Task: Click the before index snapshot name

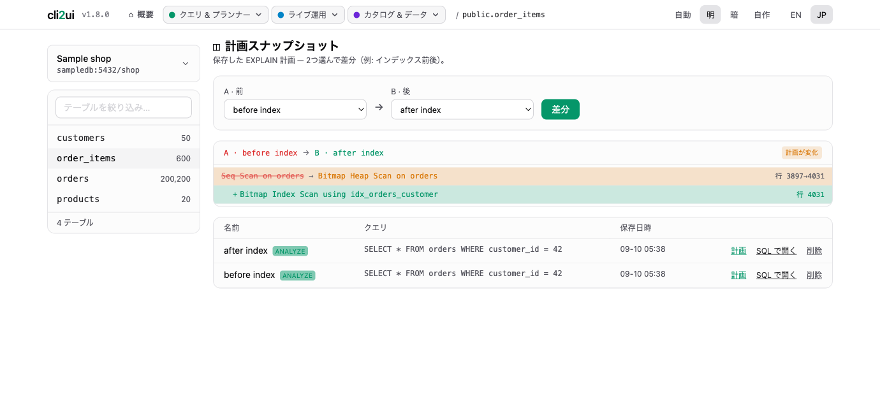Action: (249, 275)
